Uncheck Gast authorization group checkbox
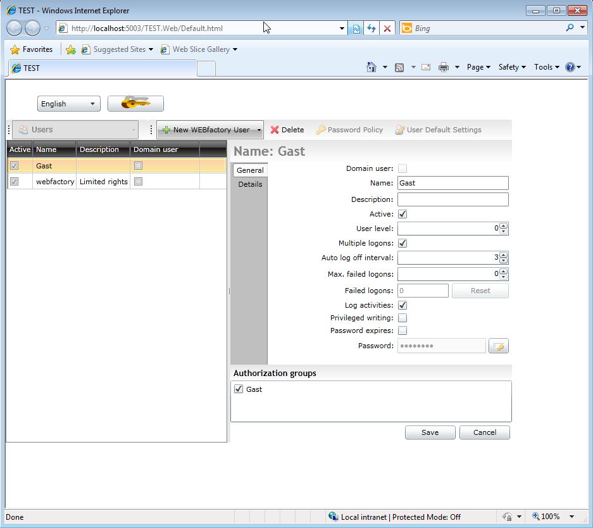Image resolution: width=593 pixels, height=528 pixels. click(239, 389)
